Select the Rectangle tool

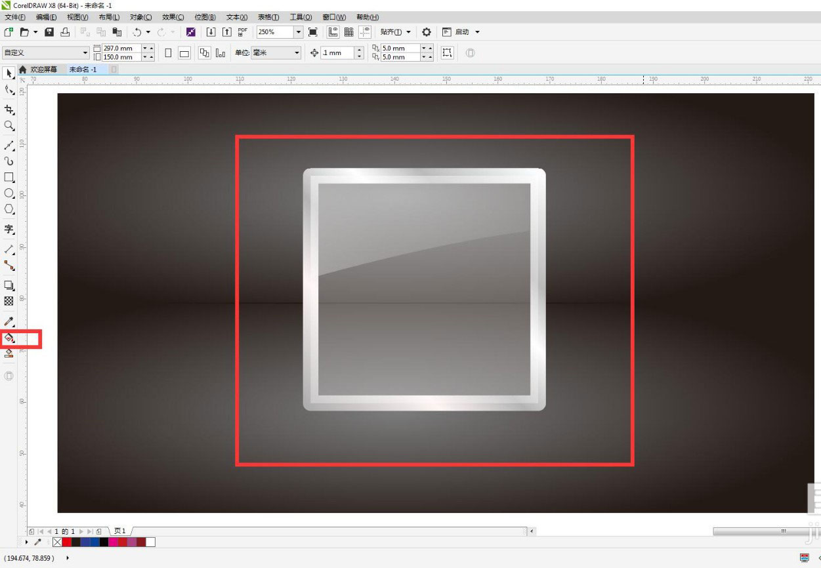pyautogui.click(x=9, y=177)
